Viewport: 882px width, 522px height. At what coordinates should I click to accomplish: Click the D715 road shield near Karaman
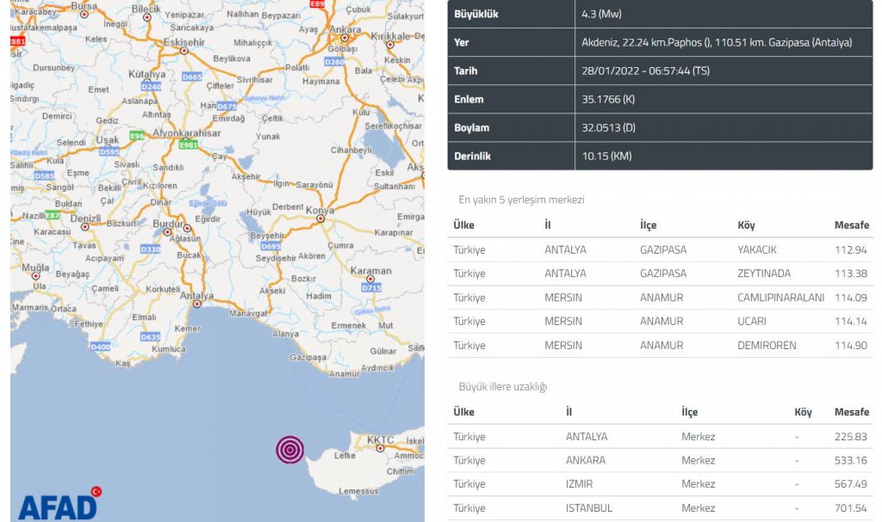(371, 288)
